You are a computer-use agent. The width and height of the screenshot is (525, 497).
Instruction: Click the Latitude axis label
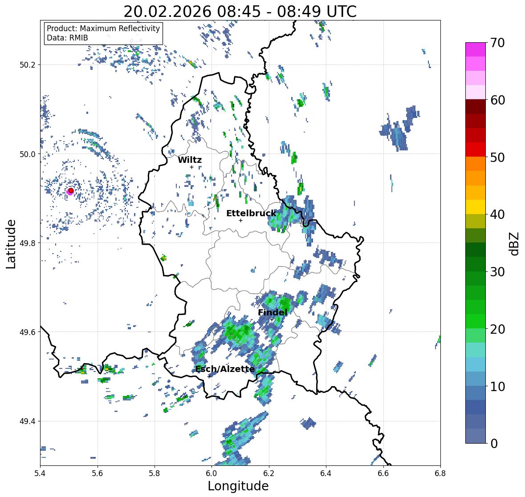click(x=11, y=244)
